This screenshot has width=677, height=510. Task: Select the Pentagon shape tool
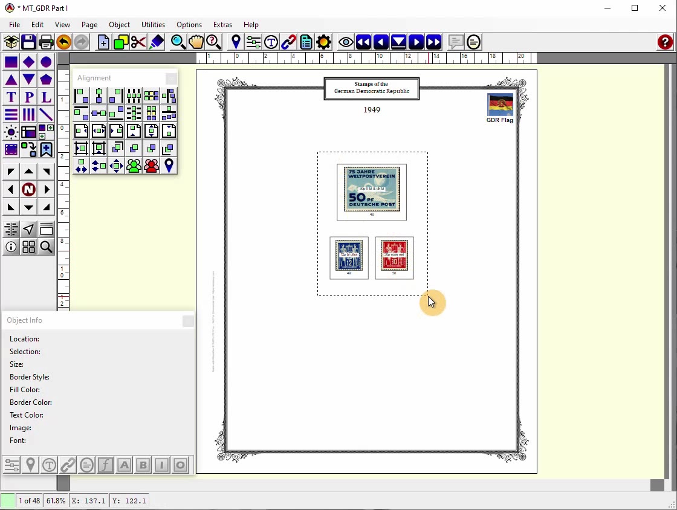[46, 80]
